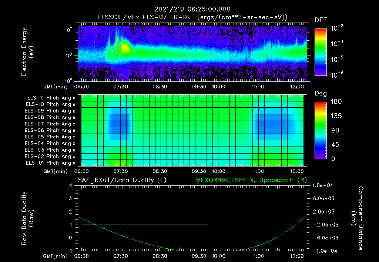
Task: Click the bright yellow electron burst in the spectrogram
Action: (126, 47)
